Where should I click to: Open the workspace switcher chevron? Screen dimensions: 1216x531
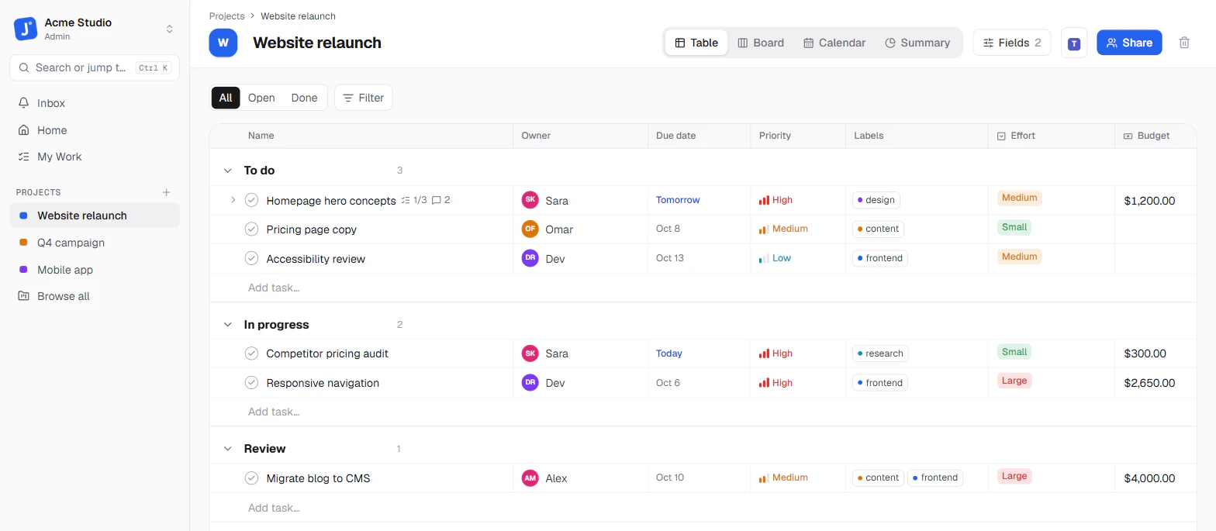(169, 29)
